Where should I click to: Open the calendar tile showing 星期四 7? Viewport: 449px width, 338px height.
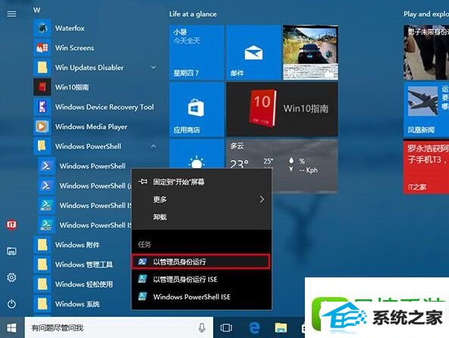196,52
